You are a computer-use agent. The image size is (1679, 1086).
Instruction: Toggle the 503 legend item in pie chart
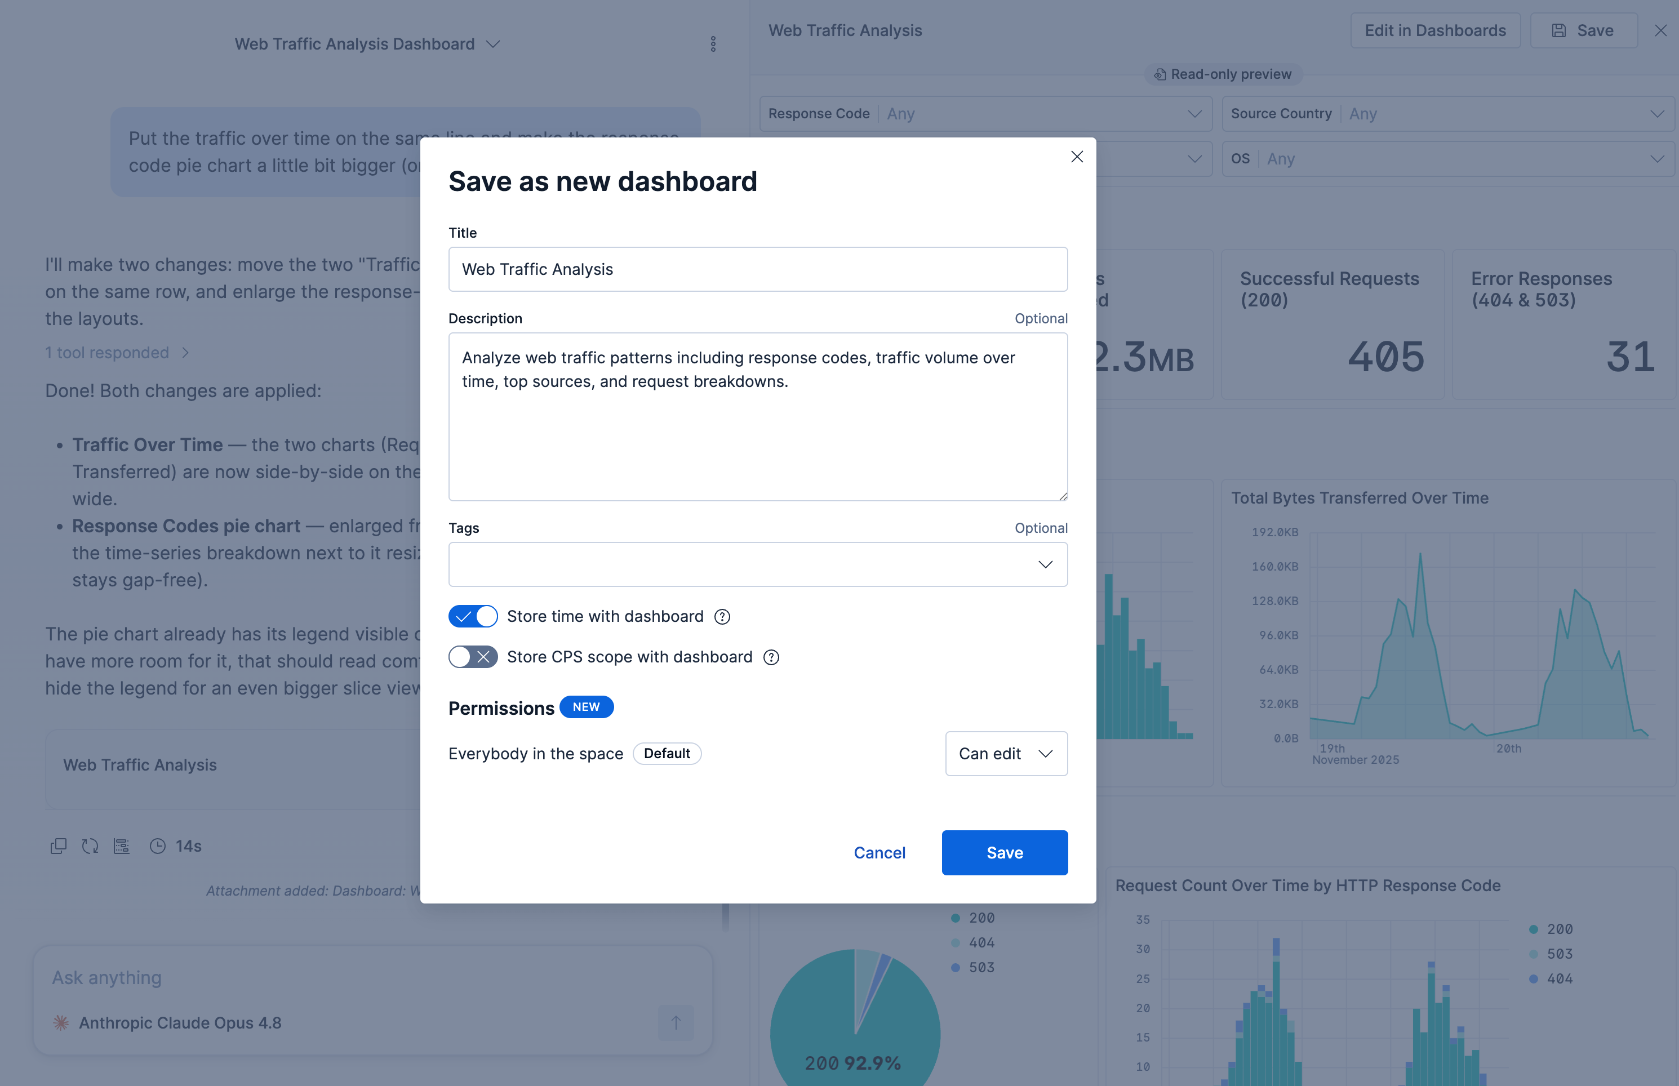pos(973,968)
